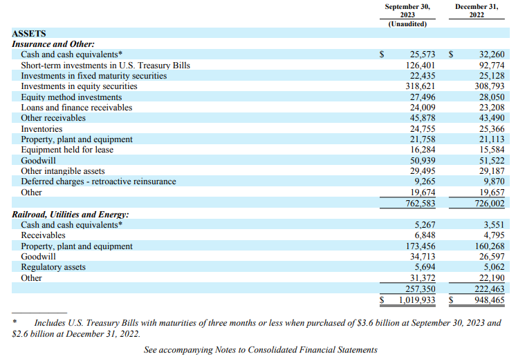Select the Railroad, Utilities and Energy heading
Screen dimensions: 525x363
[71, 214]
